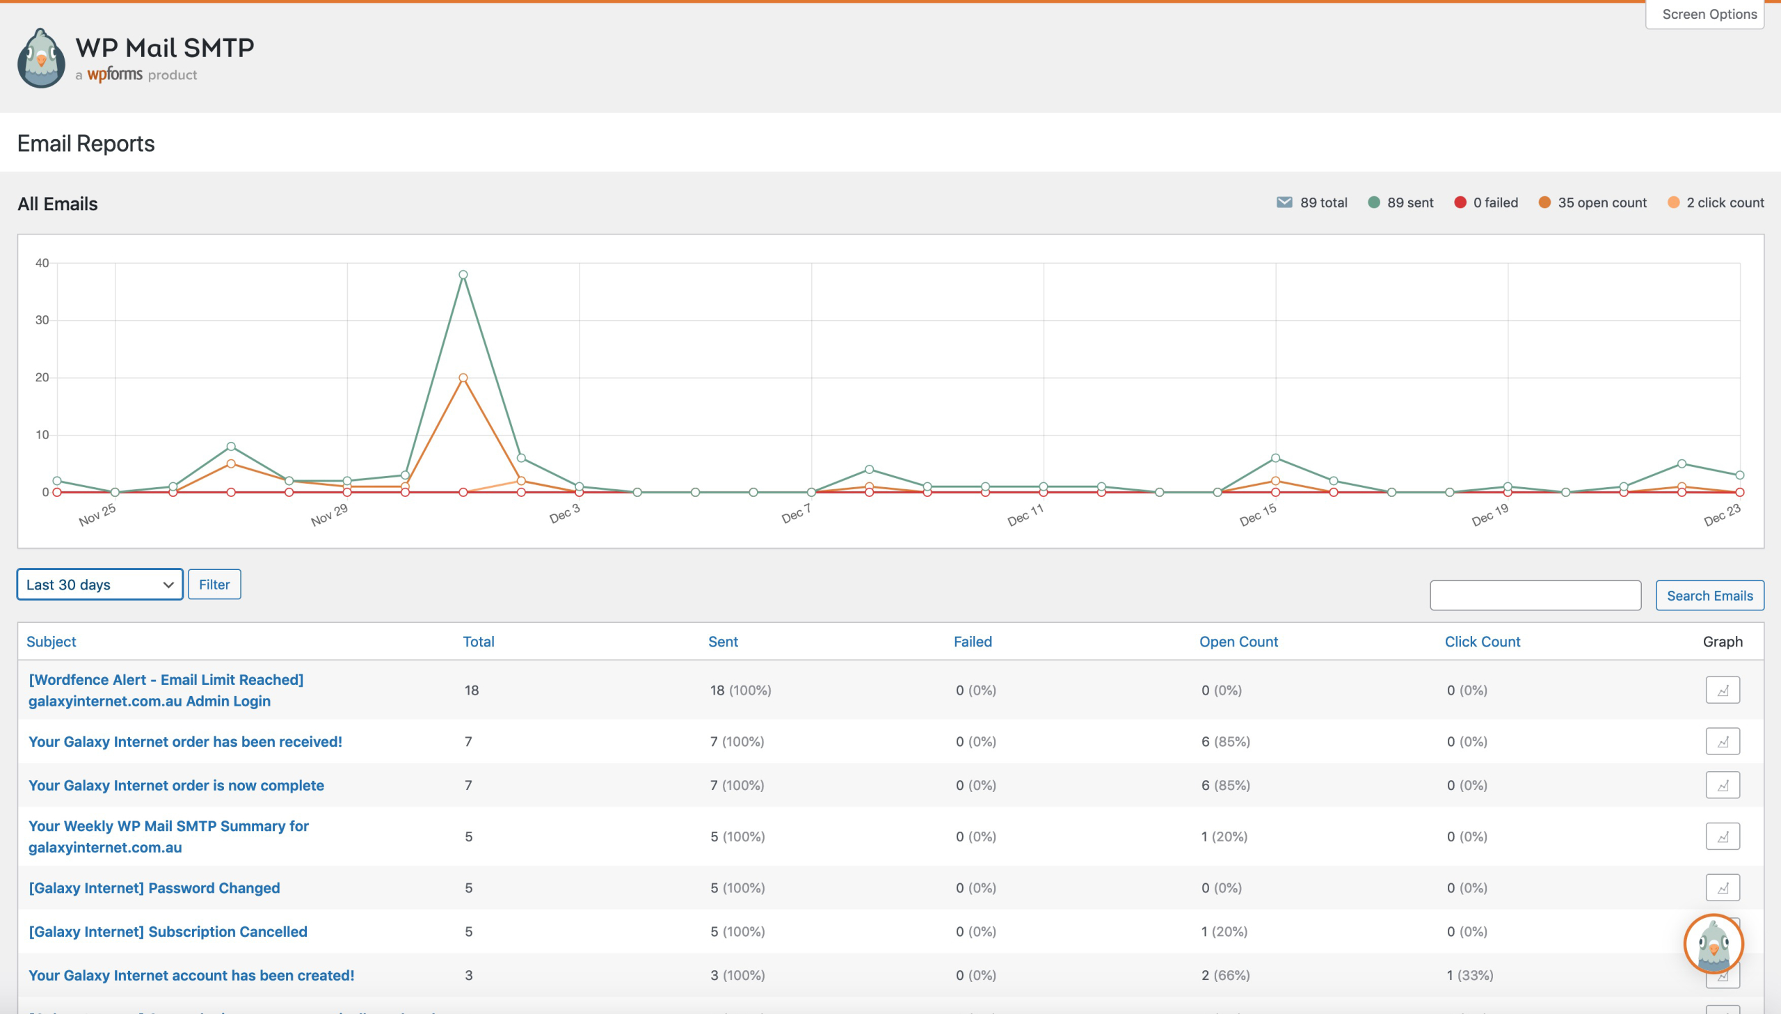Open graph for Password Changed email row
The width and height of the screenshot is (1781, 1014).
click(x=1722, y=887)
